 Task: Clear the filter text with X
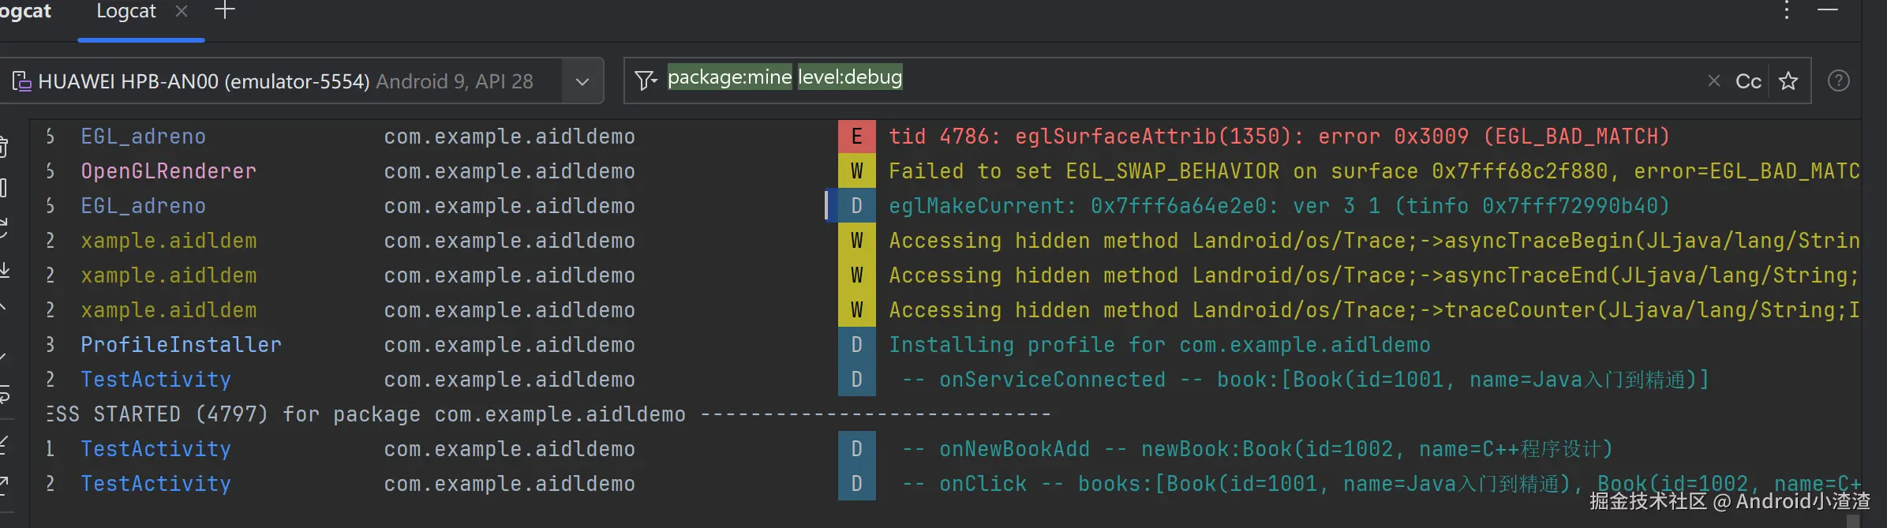(1713, 81)
